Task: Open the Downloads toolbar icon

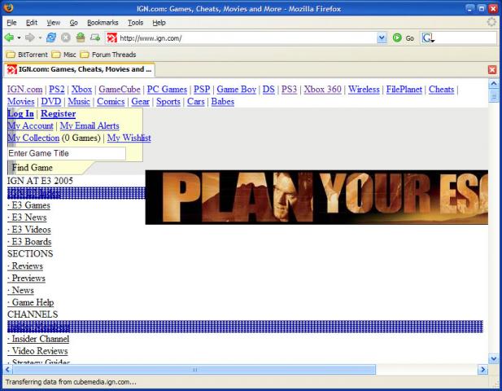Action: [81, 37]
